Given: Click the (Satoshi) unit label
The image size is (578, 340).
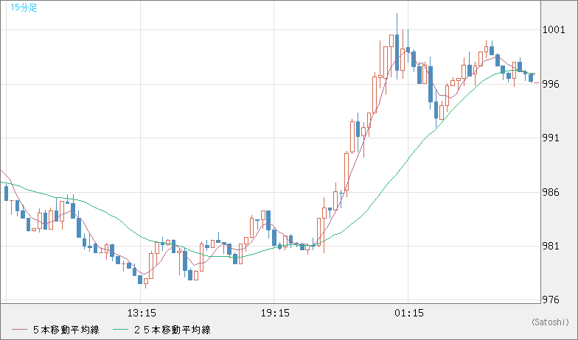Looking at the screenshot, I should (550, 322).
